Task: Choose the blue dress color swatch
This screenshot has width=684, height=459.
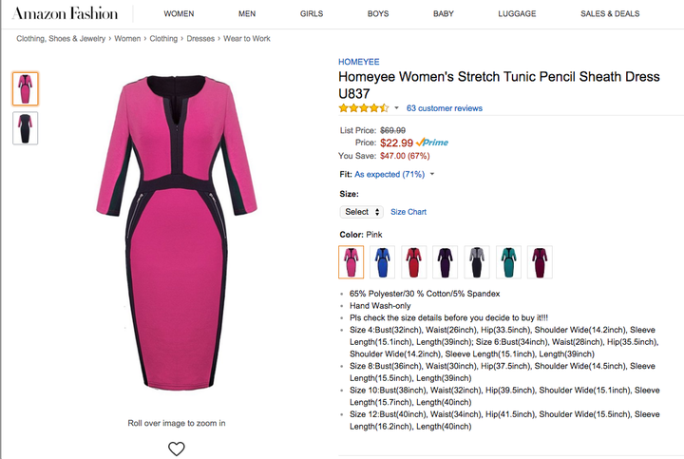Action: (x=383, y=262)
